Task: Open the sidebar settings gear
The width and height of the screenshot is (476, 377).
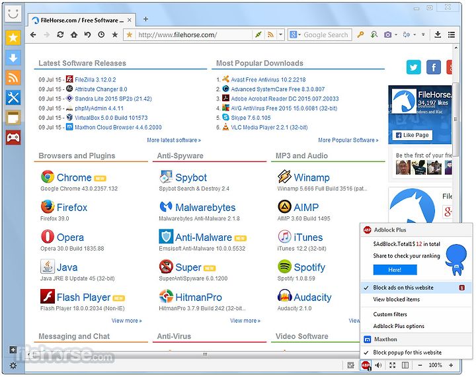Action: point(13,366)
